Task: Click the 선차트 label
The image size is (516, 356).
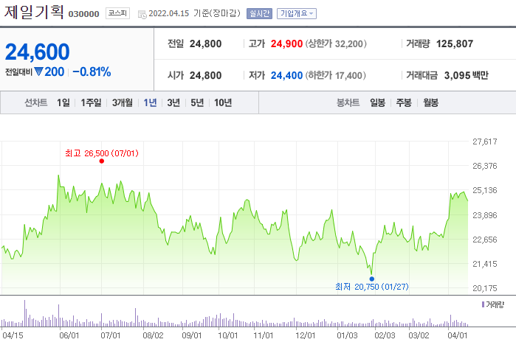Action: (x=36, y=102)
